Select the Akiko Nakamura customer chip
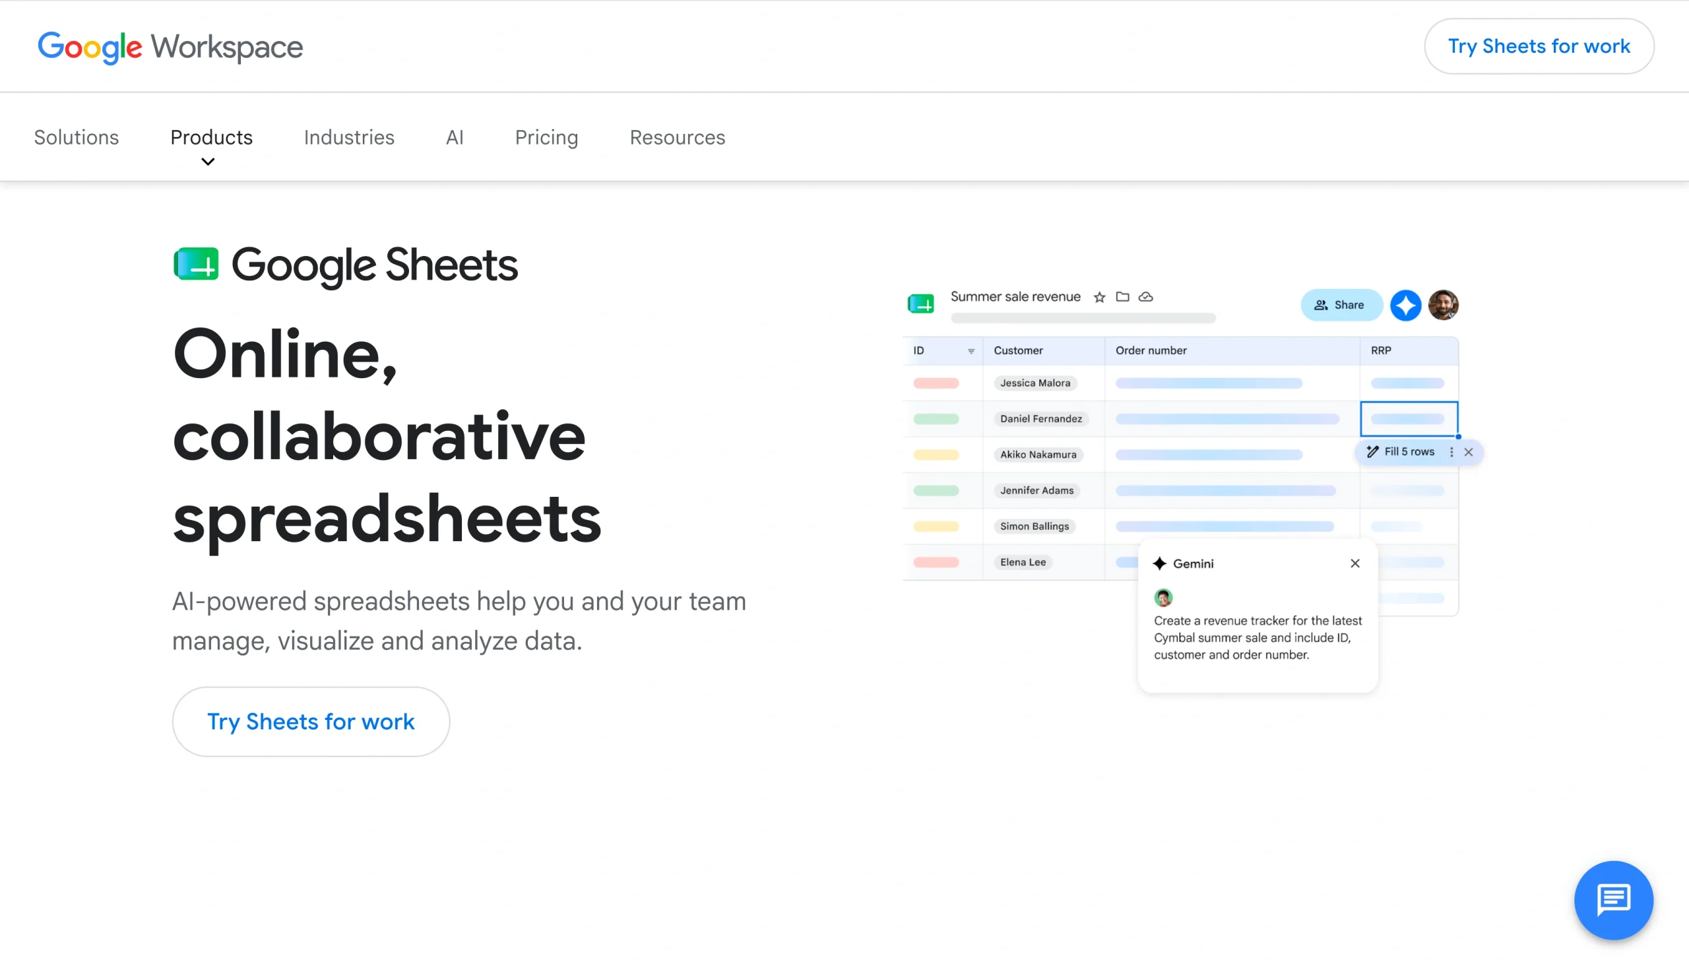 (1038, 454)
